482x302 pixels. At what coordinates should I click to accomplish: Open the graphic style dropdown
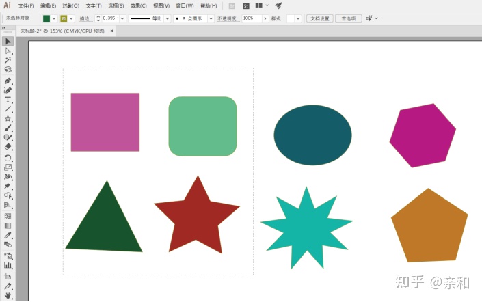pos(298,18)
